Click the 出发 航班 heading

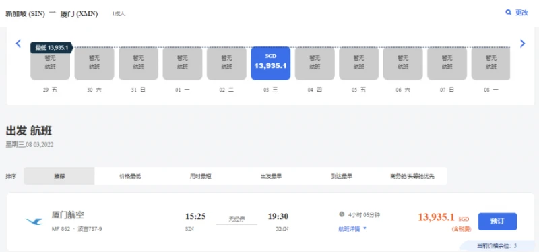pyautogui.click(x=29, y=131)
